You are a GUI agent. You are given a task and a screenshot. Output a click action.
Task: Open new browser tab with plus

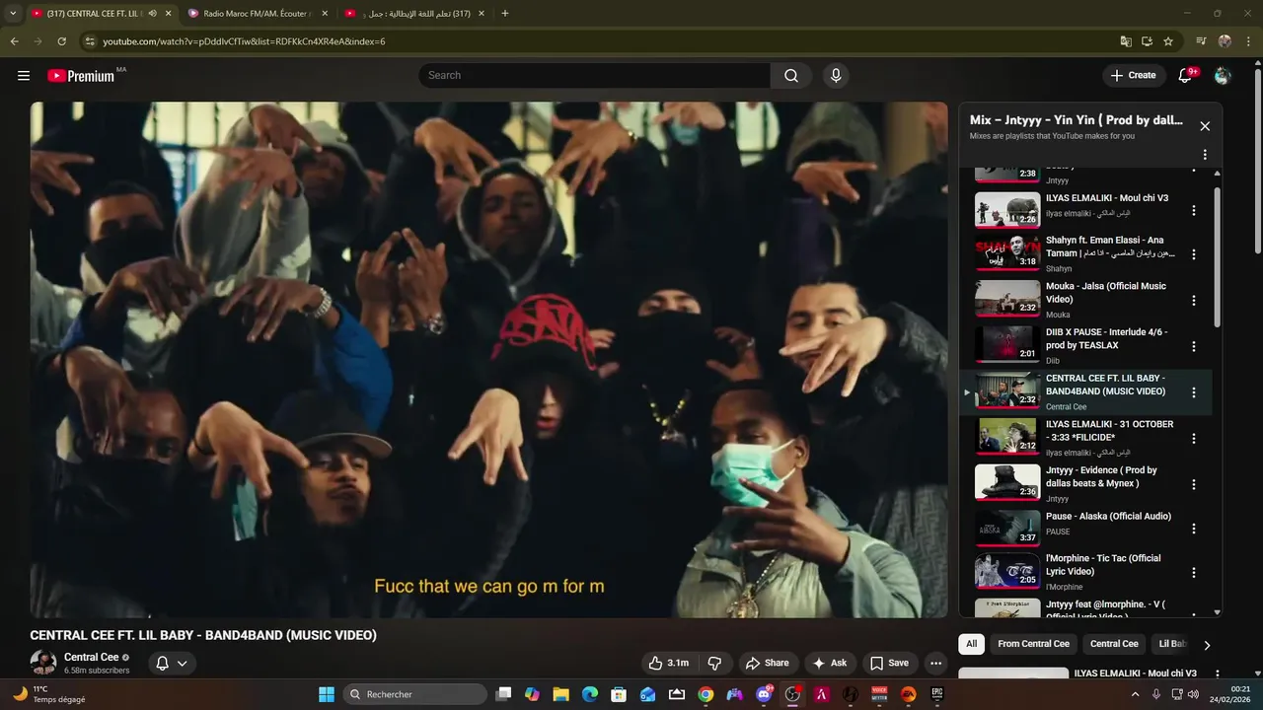[x=505, y=14]
